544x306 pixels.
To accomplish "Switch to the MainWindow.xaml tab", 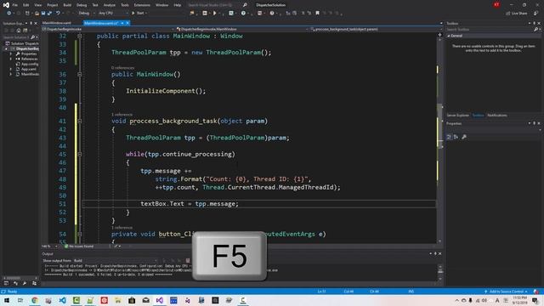I will [x=57, y=23].
